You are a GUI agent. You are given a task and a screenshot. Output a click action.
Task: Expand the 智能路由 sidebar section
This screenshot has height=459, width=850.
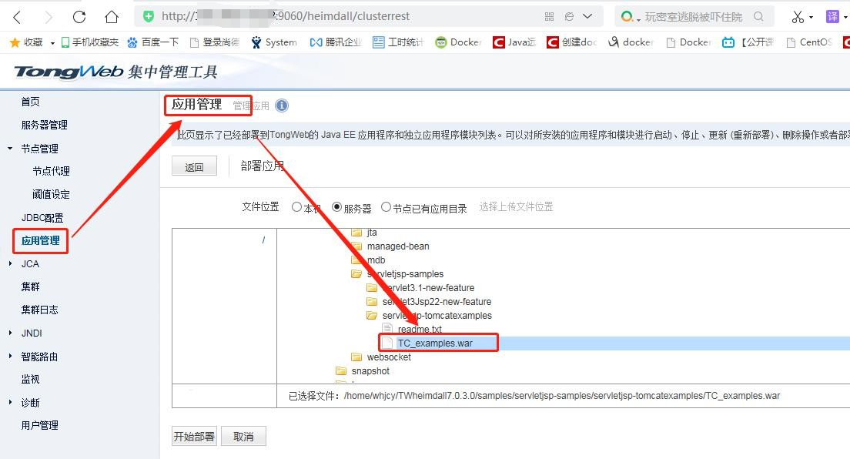click(10, 357)
